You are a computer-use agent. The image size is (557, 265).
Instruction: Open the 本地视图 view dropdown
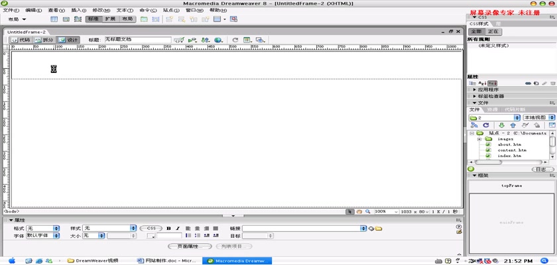(539, 117)
